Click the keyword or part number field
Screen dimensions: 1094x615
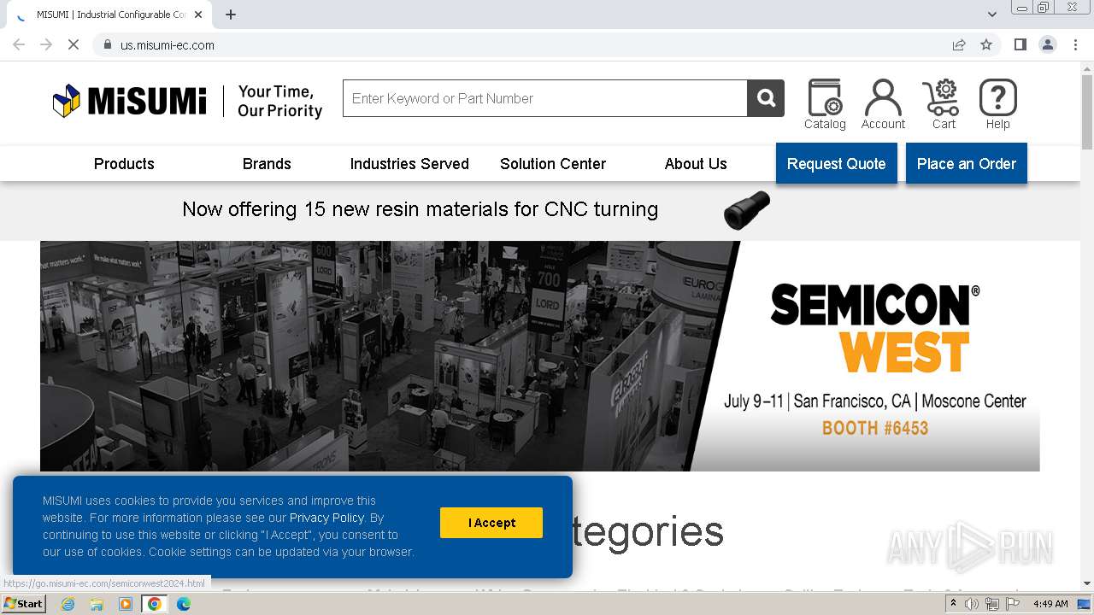pos(545,98)
